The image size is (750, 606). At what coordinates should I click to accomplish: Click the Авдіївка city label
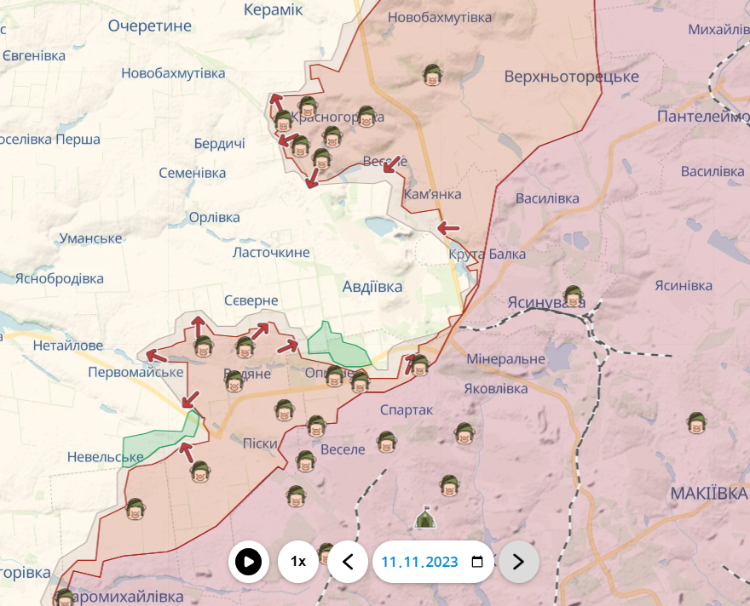[372, 286]
